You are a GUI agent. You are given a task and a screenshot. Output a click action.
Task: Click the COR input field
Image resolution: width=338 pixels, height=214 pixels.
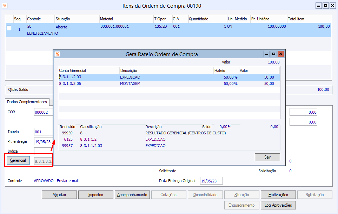point(43,112)
